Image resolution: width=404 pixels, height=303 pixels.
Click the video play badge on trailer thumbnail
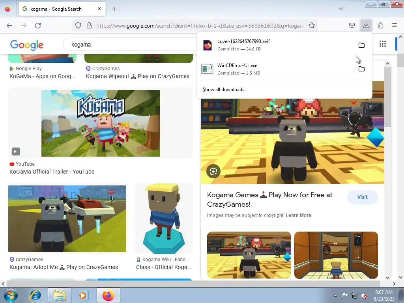point(16,151)
